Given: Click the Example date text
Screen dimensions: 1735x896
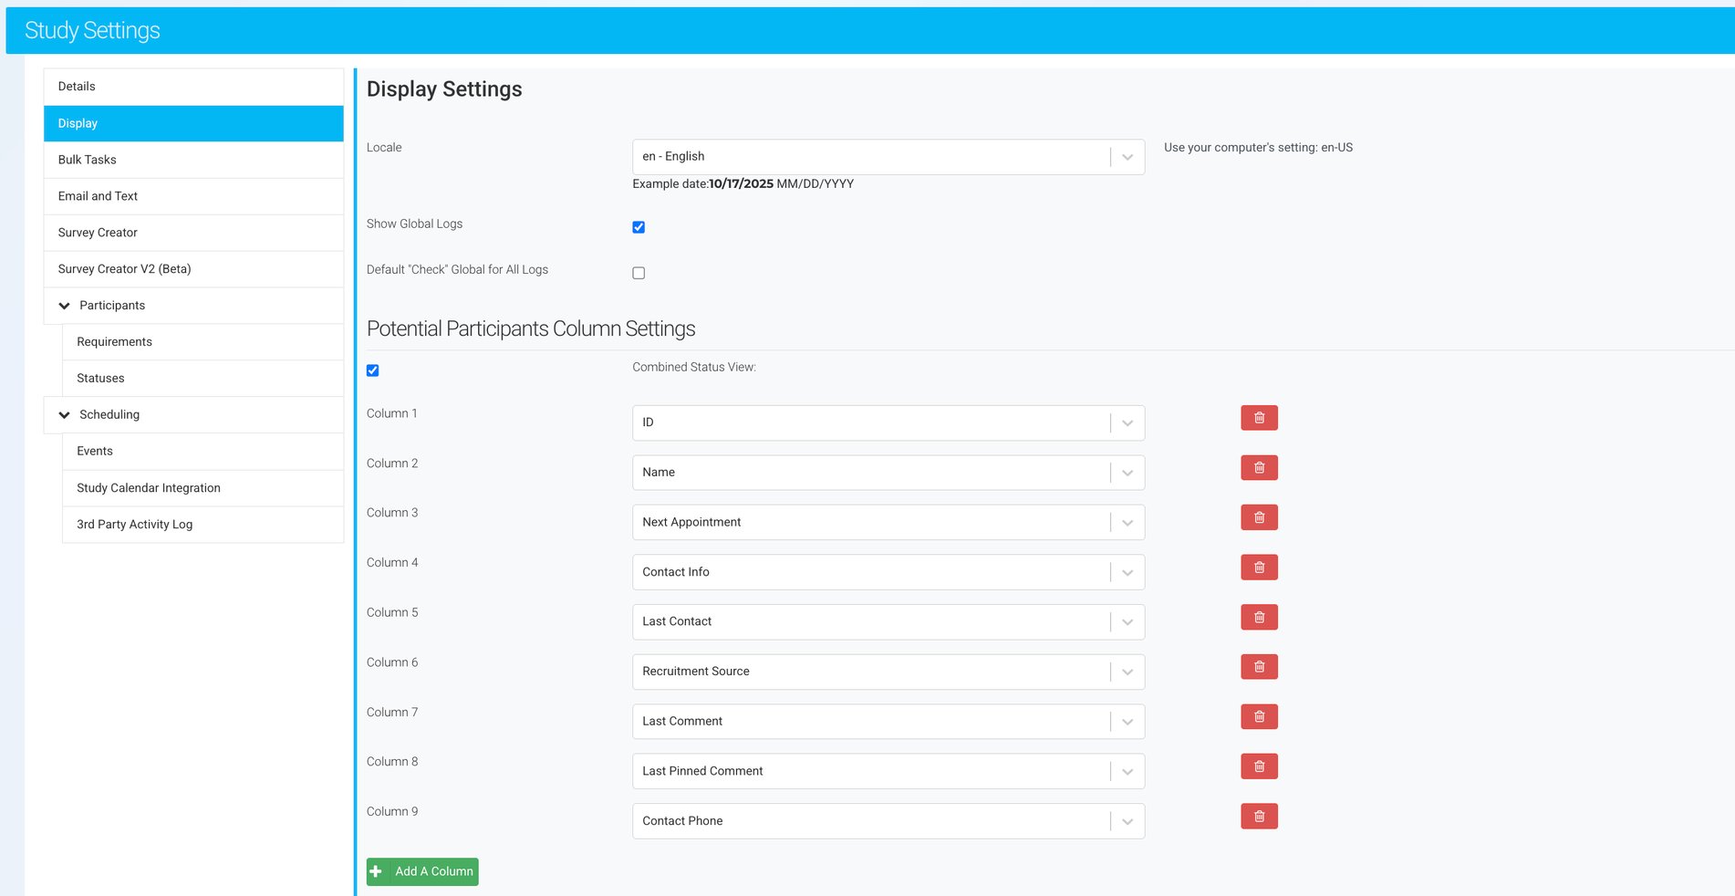Looking at the screenshot, I should point(743,183).
